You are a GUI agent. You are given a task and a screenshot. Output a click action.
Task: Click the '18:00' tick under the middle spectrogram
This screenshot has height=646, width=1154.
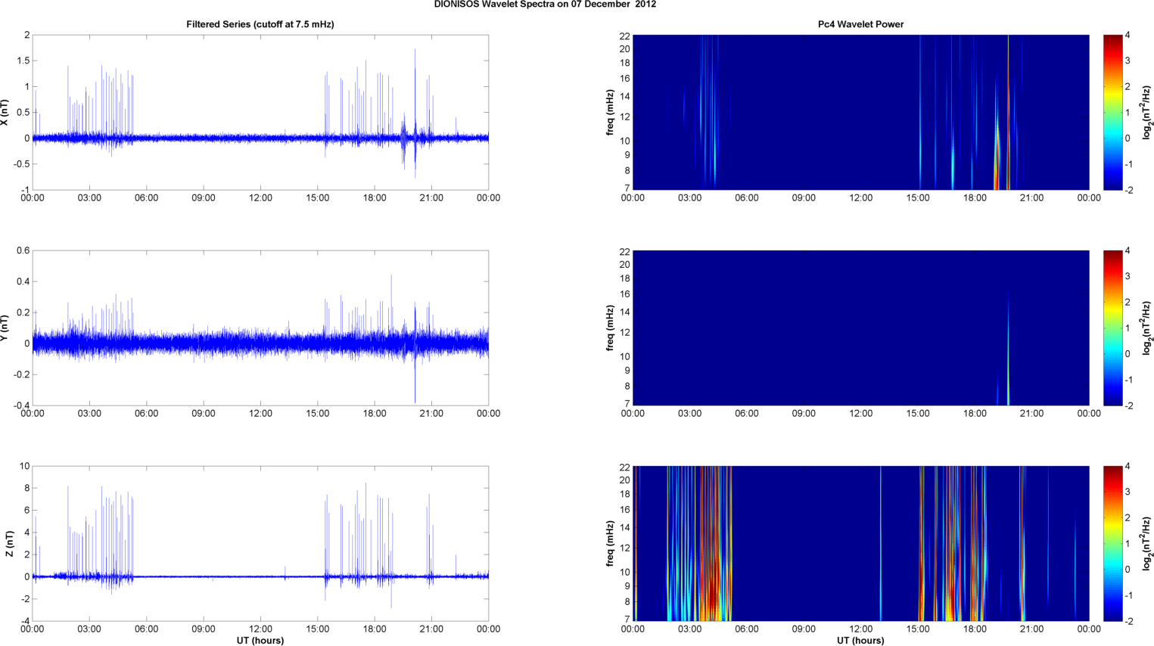tap(975, 413)
